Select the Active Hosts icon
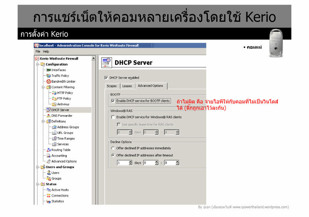The height and width of the screenshot is (217, 309). tap(49, 190)
